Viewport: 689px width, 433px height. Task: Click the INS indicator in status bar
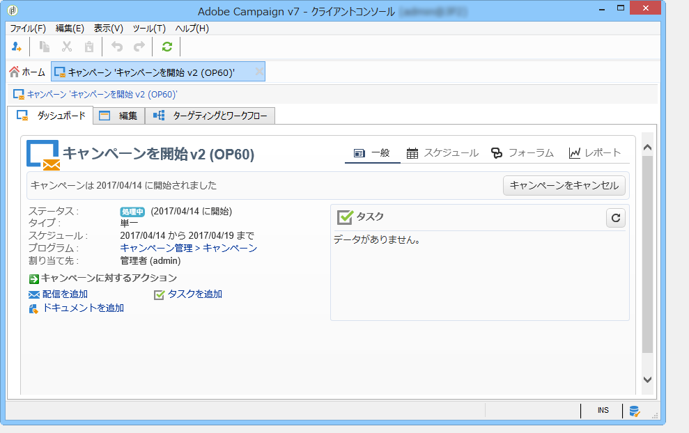click(603, 410)
